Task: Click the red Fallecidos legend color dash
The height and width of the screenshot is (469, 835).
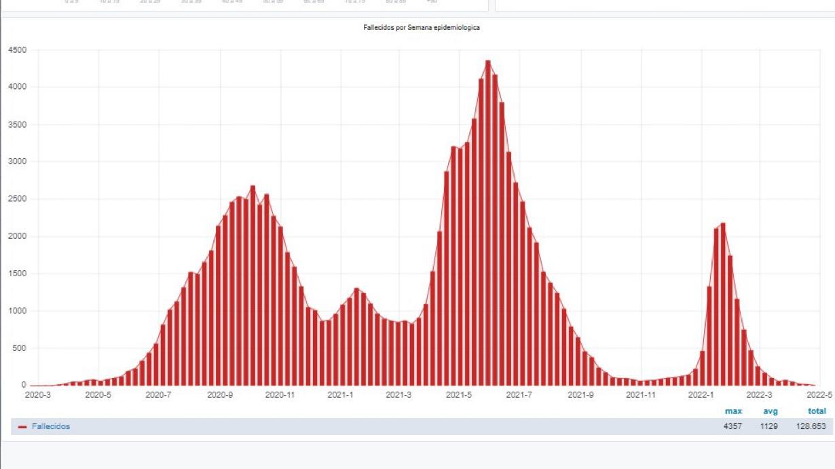Action: (22, 427)
